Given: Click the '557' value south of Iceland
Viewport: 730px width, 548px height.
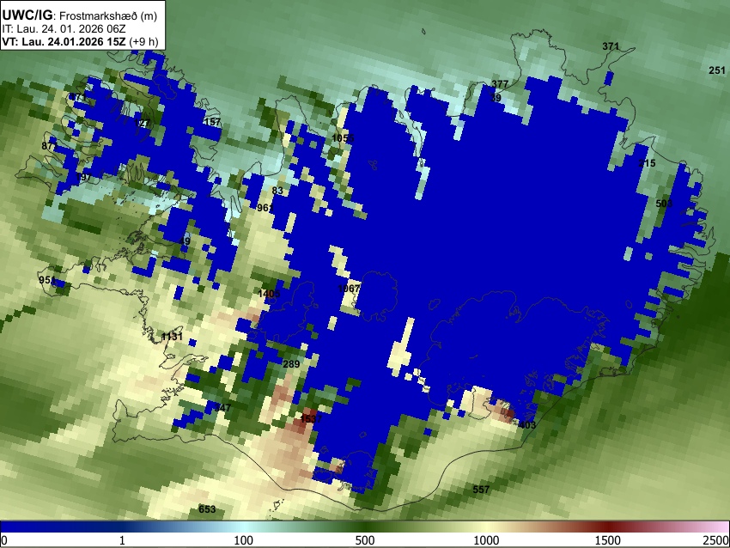Looking at the screenshot, I should click(481, 490).
